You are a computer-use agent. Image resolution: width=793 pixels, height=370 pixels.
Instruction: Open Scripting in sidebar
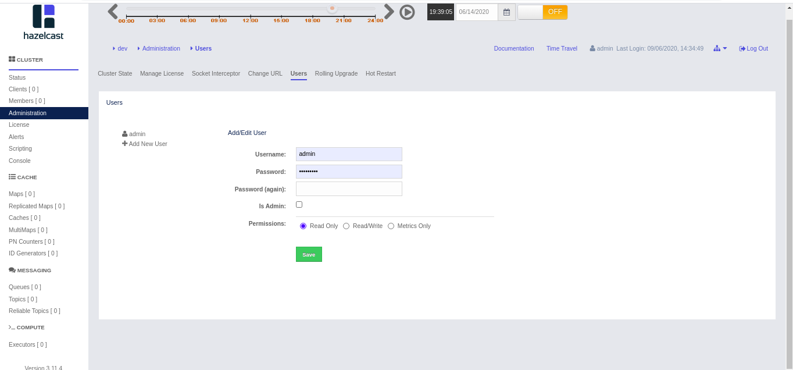click(x=20, y=148)
